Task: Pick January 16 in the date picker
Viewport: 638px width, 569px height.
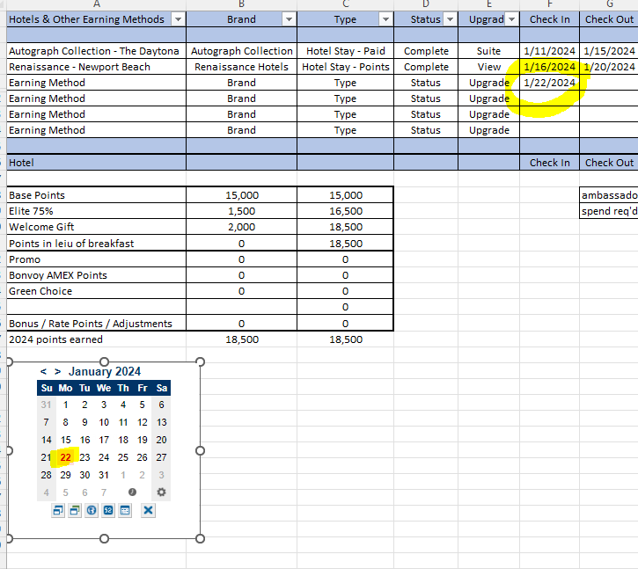Action: pyautogui.click(x=84, y=440)
